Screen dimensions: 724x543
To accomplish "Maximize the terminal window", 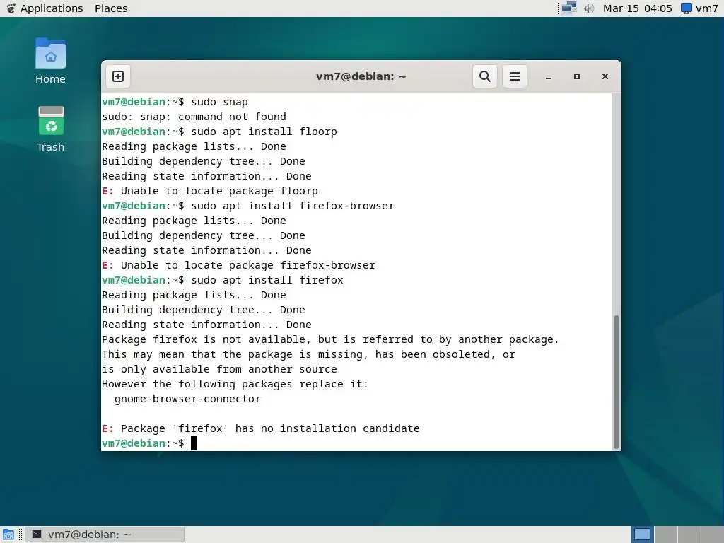I will pyautogui.click(x=577, y=76).
